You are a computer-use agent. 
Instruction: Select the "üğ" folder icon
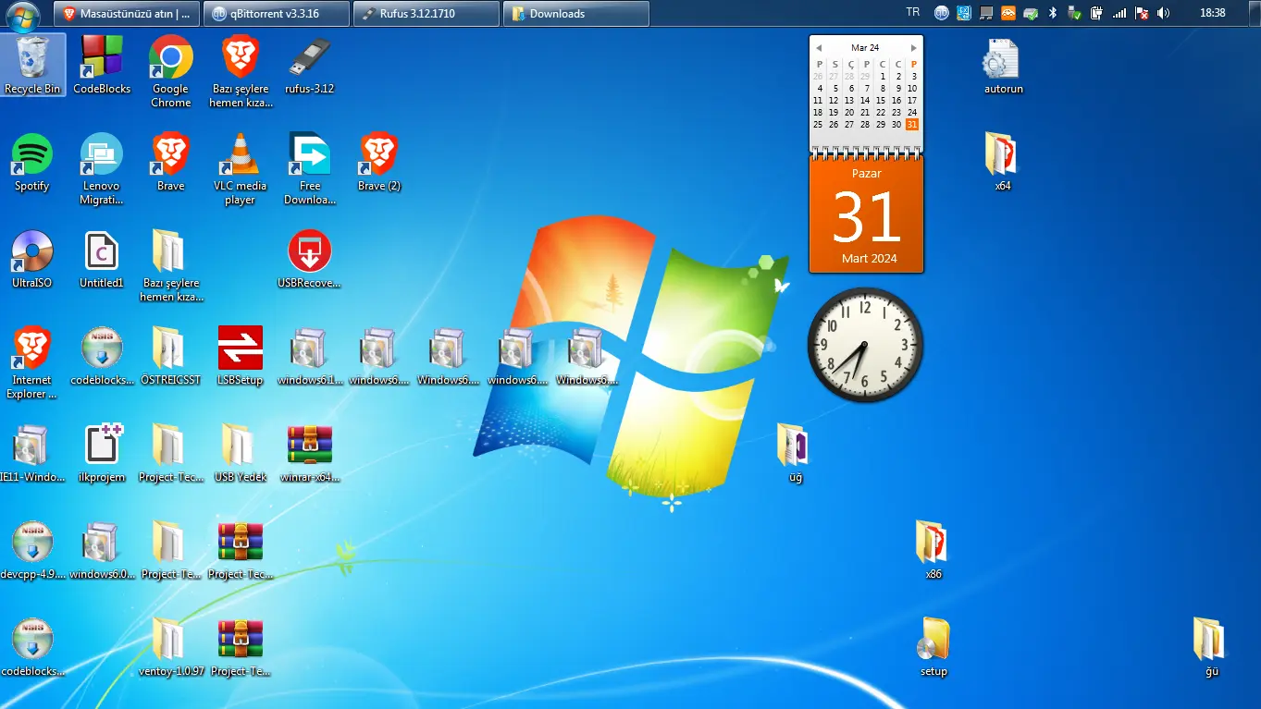tap(795, 453)
